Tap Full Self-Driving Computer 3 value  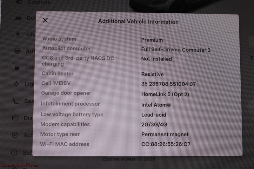[176, 50]
